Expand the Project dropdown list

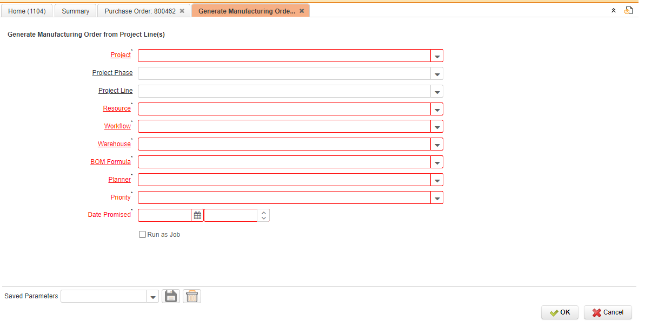(437, 56)
